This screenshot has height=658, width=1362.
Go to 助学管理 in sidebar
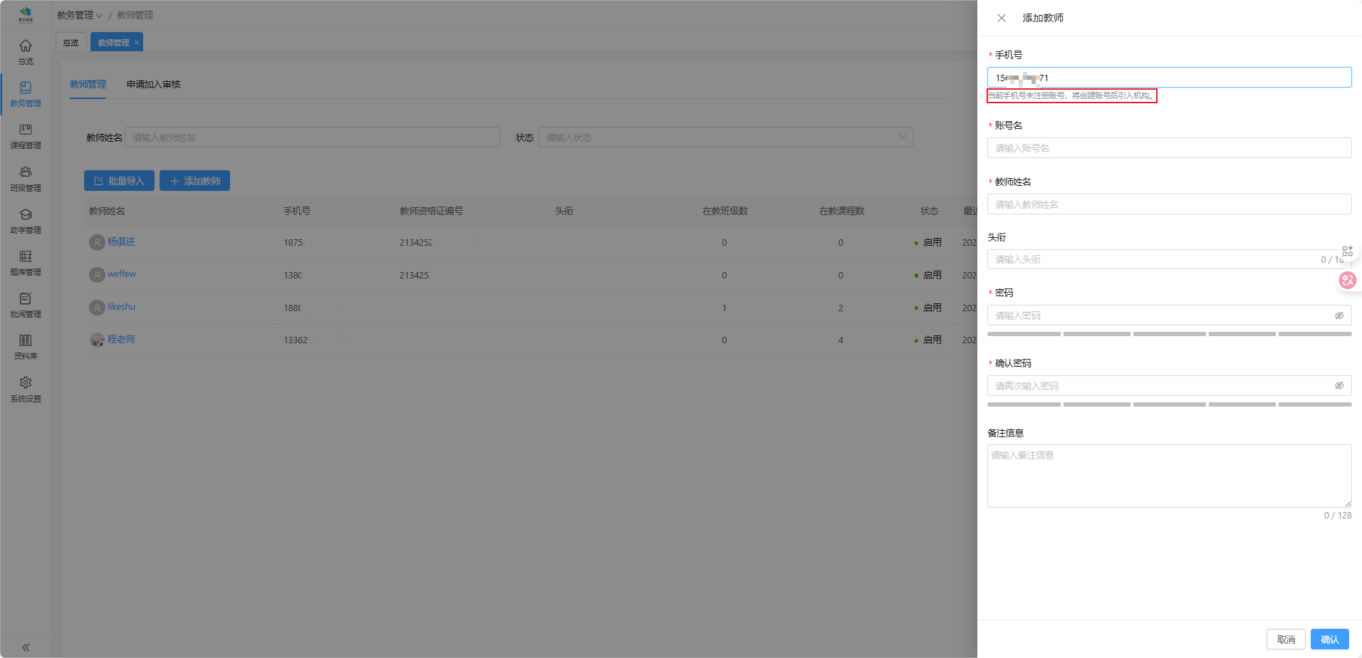[26, 215]
